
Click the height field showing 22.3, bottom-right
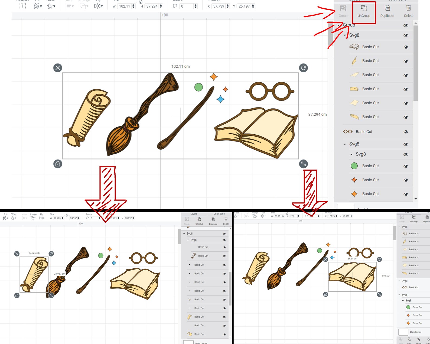point(292,216)
